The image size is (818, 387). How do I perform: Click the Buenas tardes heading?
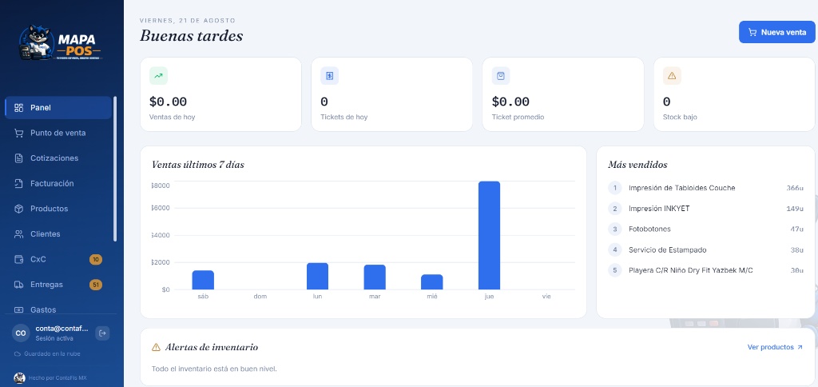(x=192, y=36)
